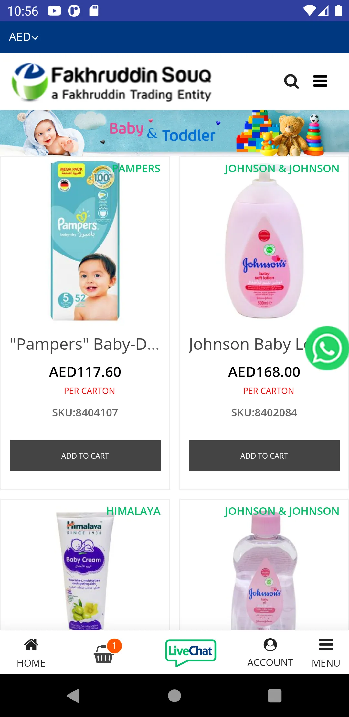349x717 pixels.
Task: View the Pampers diaper pack image
Action: point(85,241)
